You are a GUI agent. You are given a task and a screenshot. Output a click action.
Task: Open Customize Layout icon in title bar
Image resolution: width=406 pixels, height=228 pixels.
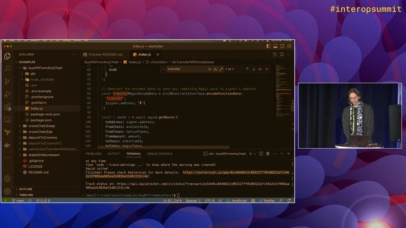289,46
